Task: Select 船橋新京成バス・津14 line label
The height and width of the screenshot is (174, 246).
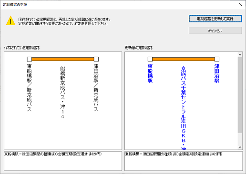Action: click(62, 92)
